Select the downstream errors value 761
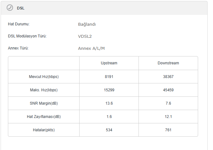This screenshot has width=213, height=150. click(168, 130)
